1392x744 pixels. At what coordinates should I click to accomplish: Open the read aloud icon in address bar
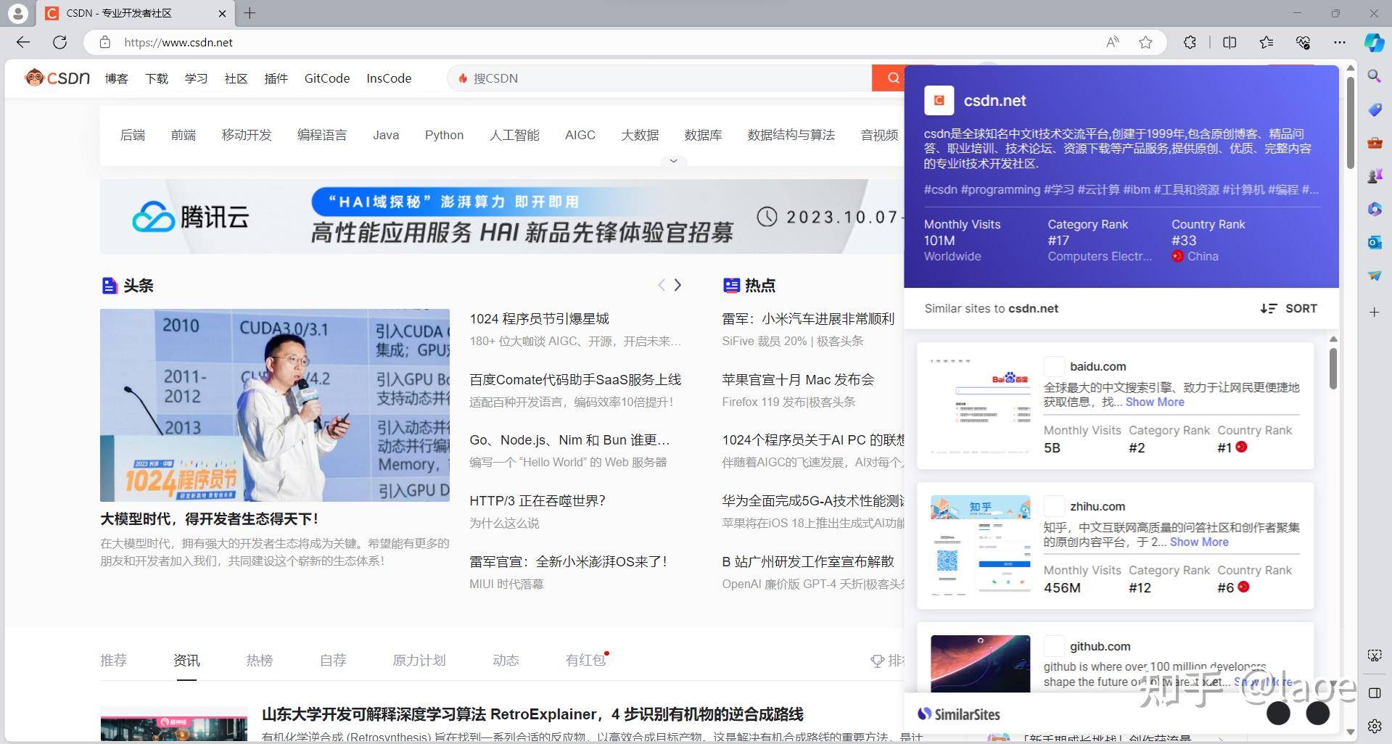coord(1113,42)
